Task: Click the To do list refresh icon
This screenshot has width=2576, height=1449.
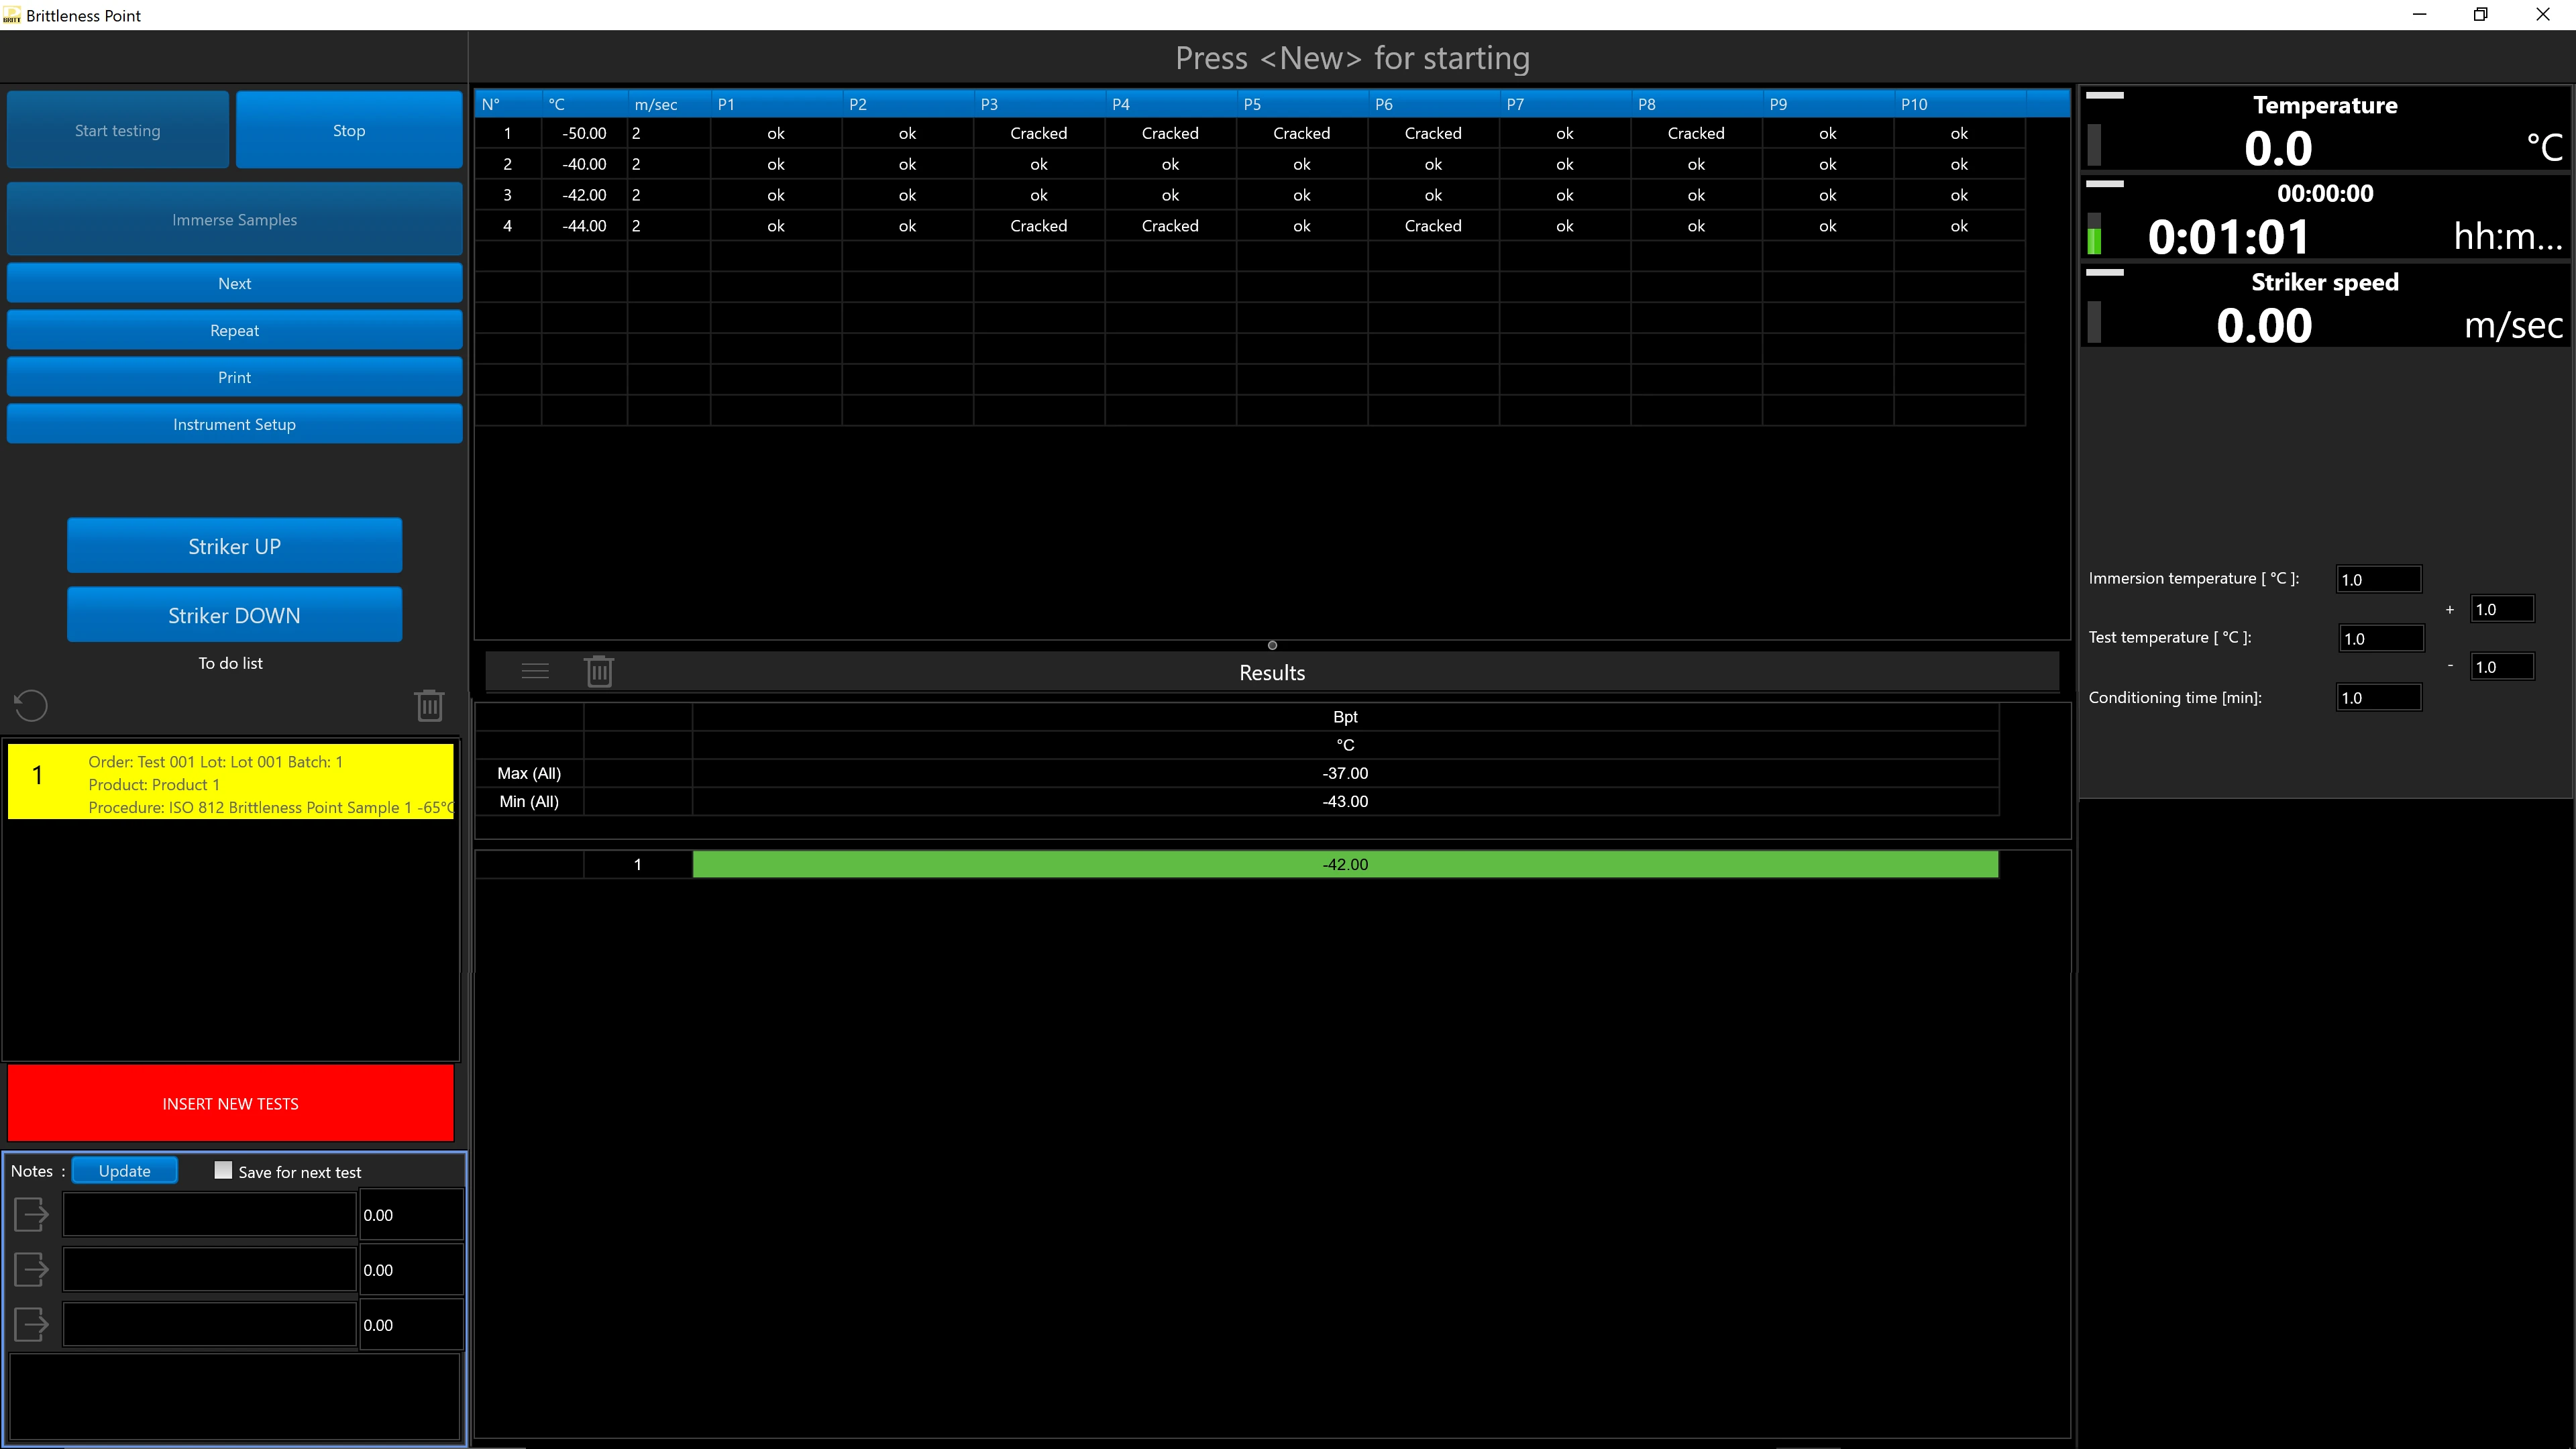Action: [31, 705]
